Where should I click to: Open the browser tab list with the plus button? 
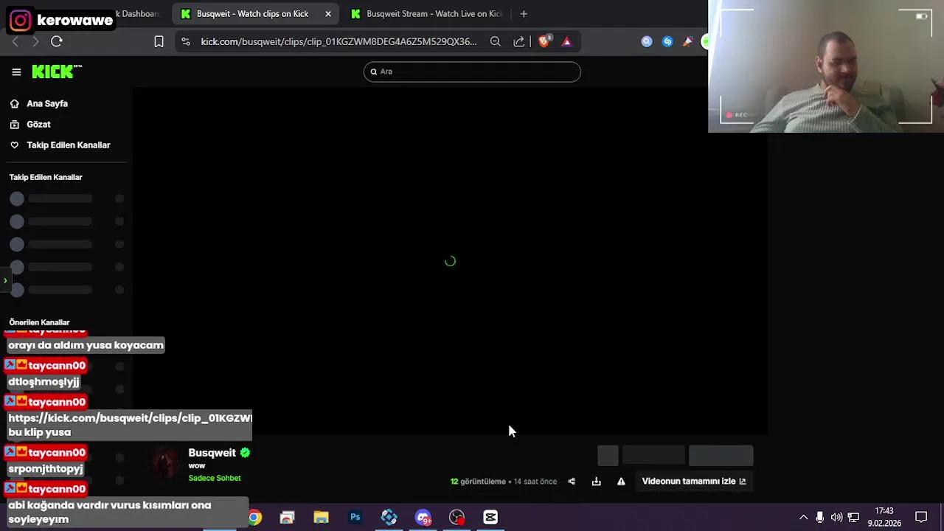click(x=524, y=13)
